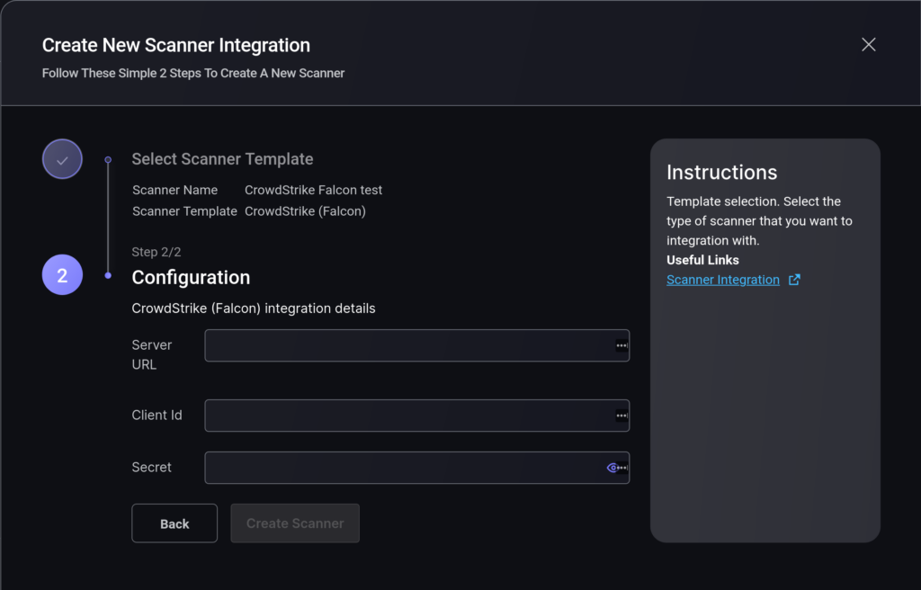Click the external link icon beside Scanner Integration
The image size is (921, 590).
click(794, 280)
